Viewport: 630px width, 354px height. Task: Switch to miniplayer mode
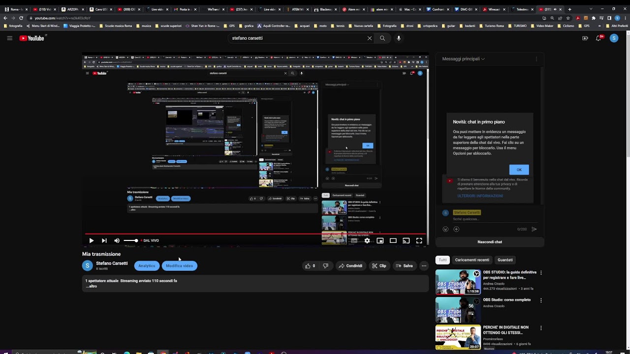pos(380,240)
